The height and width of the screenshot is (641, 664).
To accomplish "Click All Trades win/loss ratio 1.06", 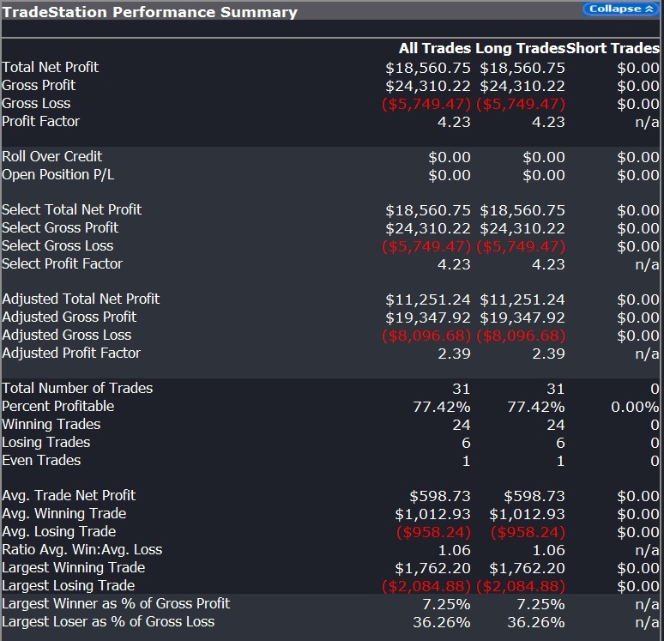I will 455,550.
